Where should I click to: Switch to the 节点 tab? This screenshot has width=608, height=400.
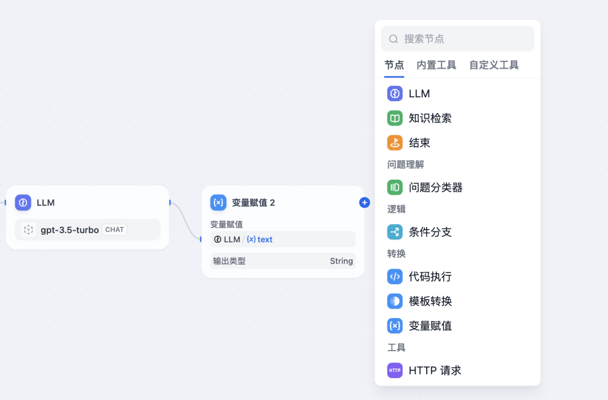click(x=394, y=65)
